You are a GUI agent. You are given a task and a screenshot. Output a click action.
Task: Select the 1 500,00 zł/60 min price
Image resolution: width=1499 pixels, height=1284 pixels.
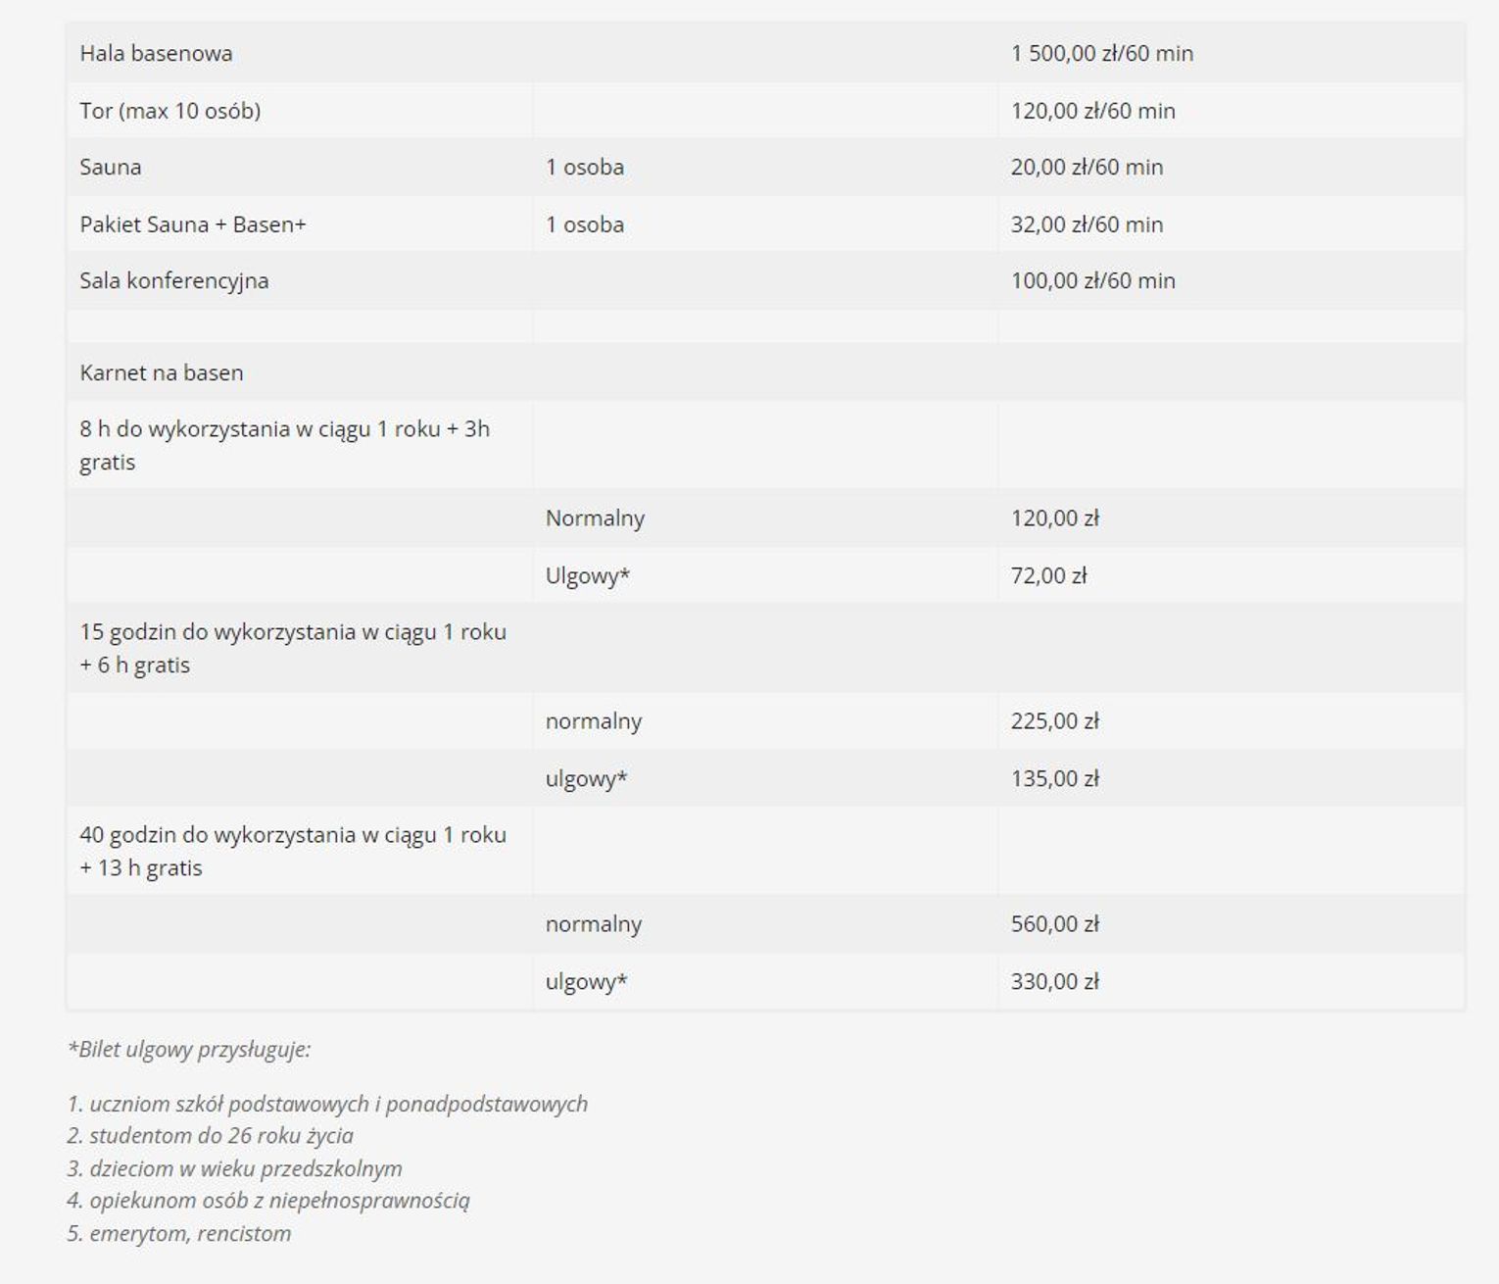point(1101,53)
